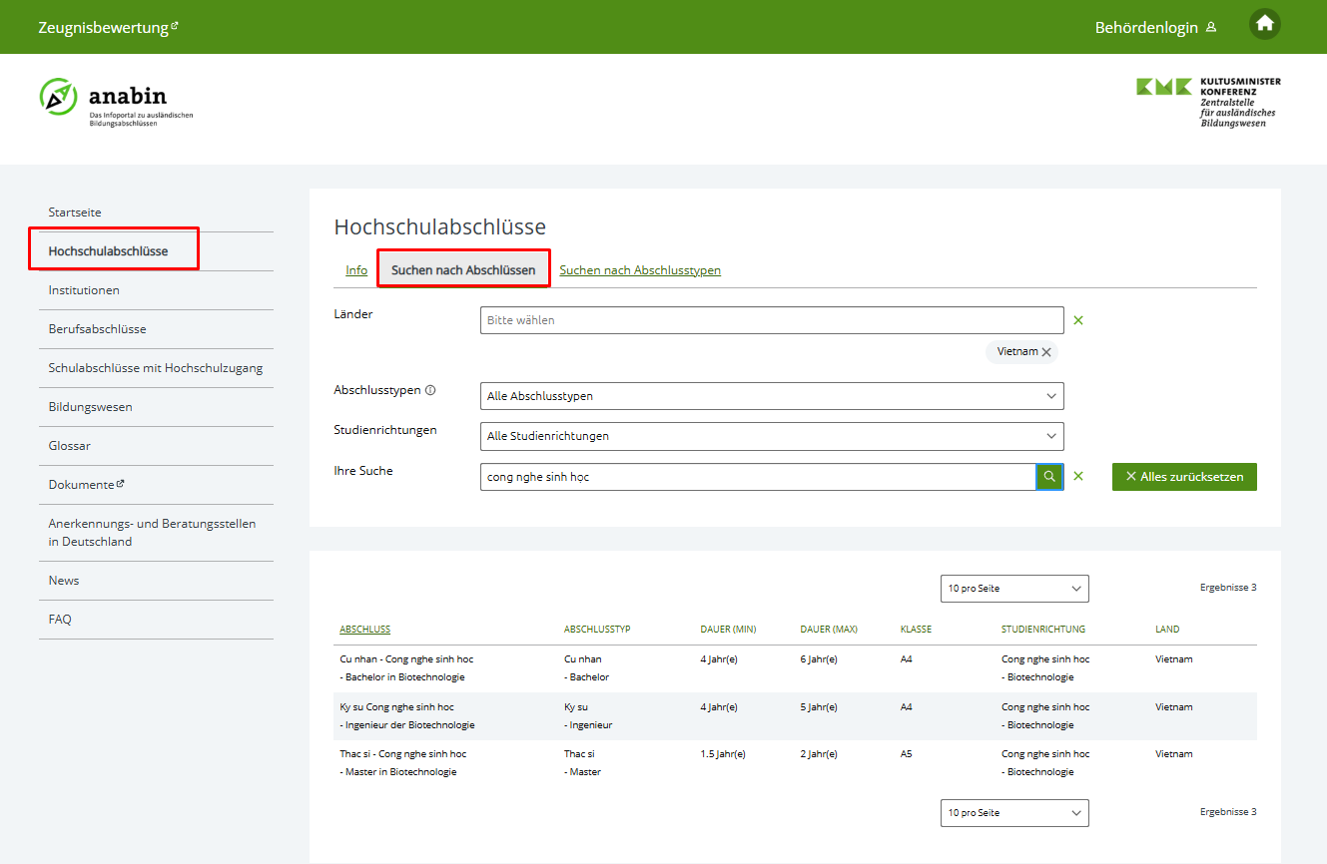Open the Zeugnisbewertung external link

point(108,28)
